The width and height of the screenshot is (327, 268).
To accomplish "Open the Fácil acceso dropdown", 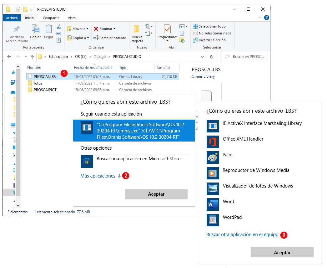I will click(149, 33).
